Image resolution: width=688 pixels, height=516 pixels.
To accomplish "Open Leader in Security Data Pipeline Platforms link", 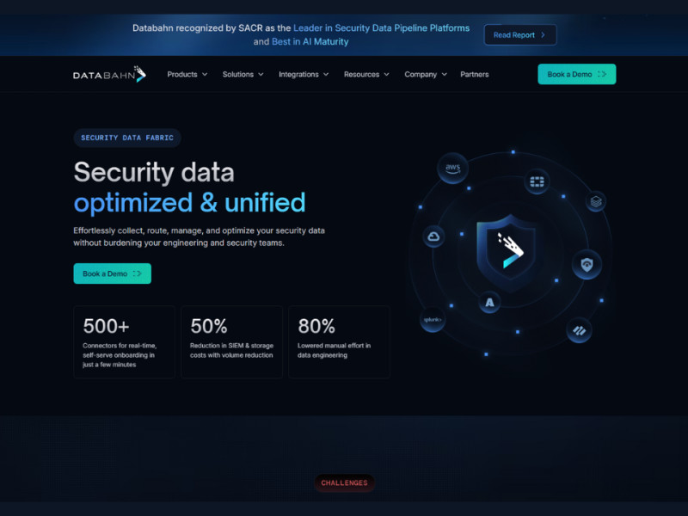I will [x=381, y=28].
